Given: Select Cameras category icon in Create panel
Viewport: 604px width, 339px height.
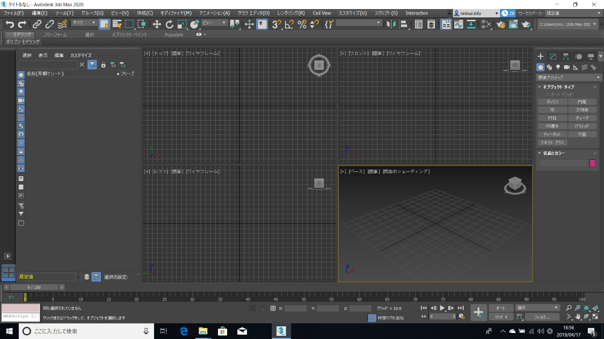Looking at the screenshot, I should pyautogui.click(x=567, y=68).
